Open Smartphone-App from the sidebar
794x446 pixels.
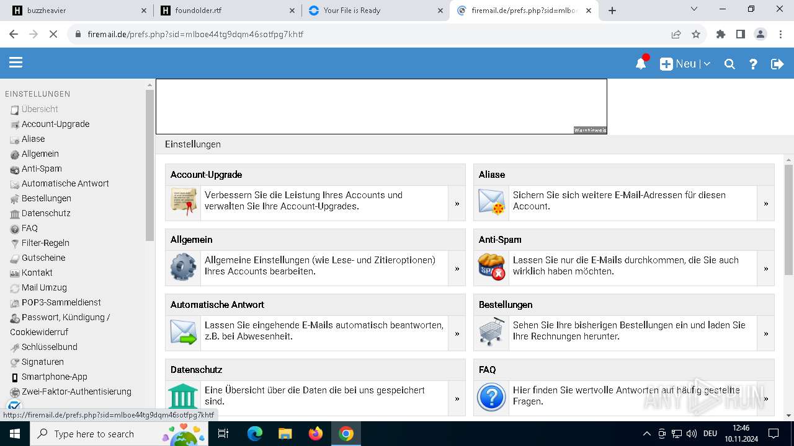coord(54,377)
